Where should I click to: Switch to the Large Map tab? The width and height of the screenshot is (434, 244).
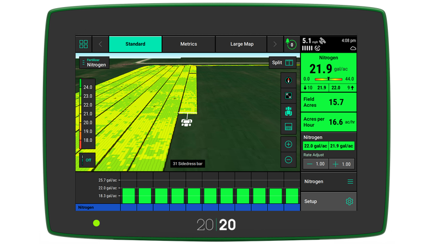coord(242,44)
